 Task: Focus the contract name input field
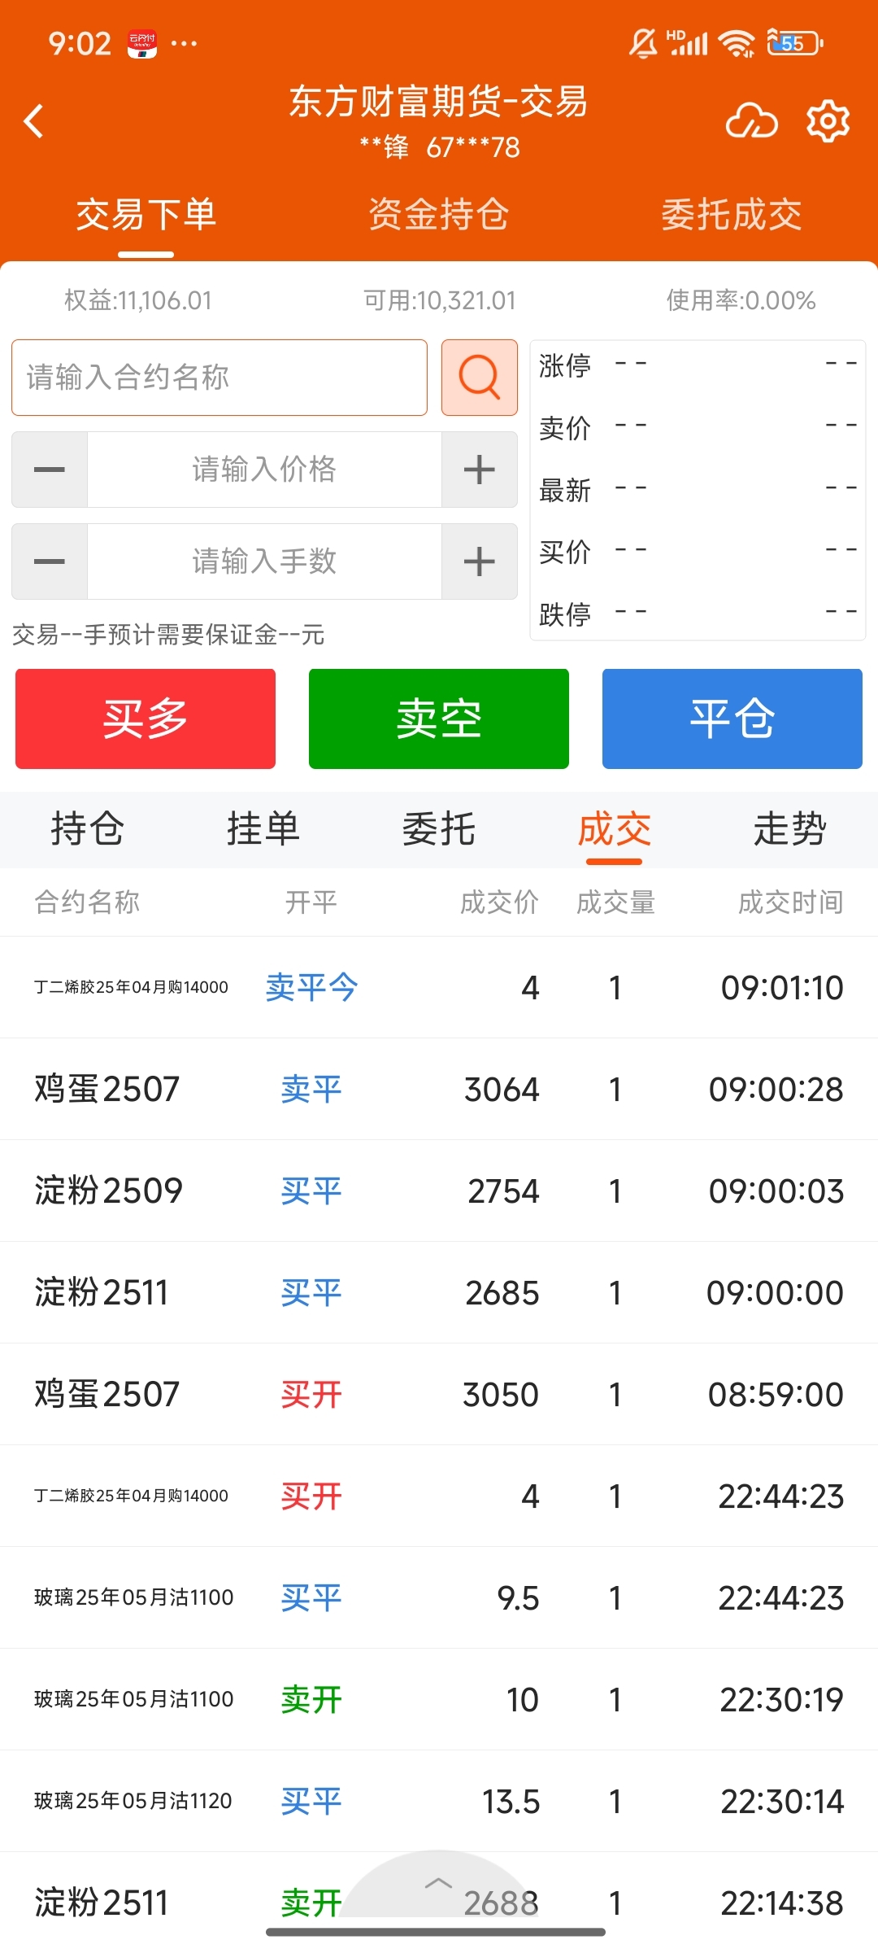coord(219,378)
